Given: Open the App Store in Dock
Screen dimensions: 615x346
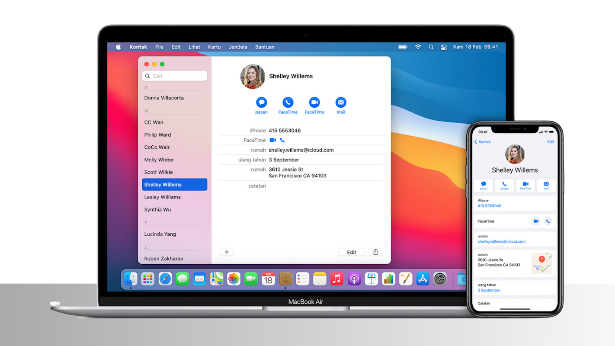Looking at the screenshot, I should point(423,279).
